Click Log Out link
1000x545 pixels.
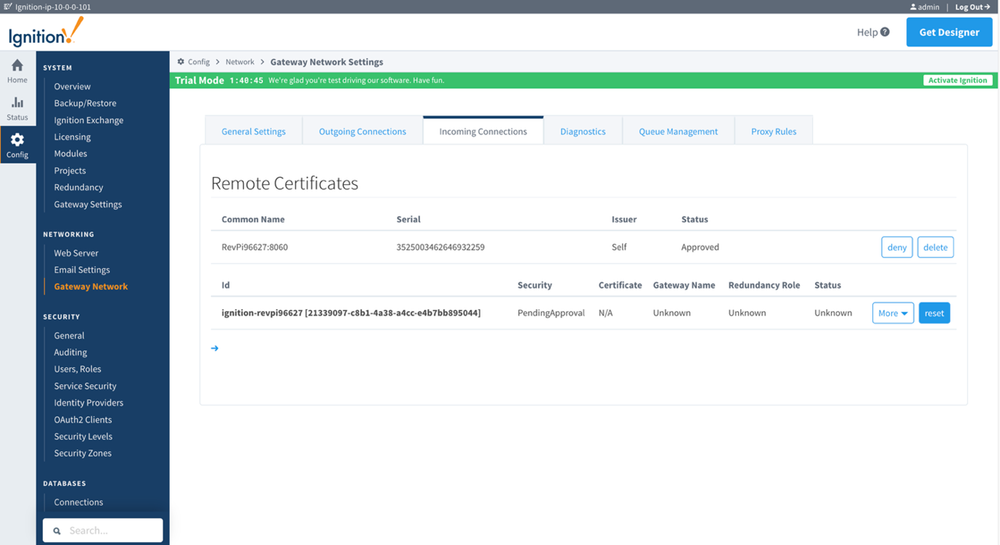[972, 7]
